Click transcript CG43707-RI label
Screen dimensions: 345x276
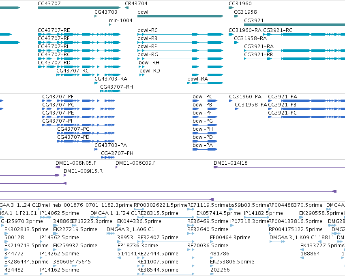coord(53,47)
